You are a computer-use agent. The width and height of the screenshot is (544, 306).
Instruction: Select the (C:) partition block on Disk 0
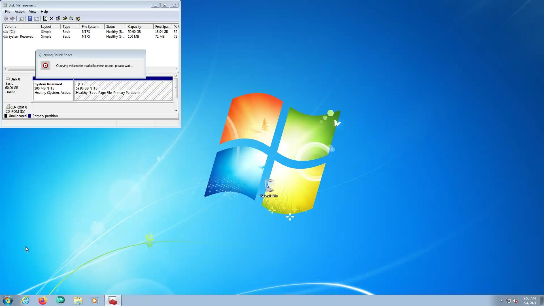(x=123, y=91)
